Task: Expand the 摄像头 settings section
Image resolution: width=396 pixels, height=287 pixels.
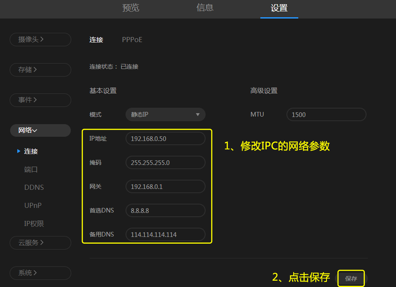Action: pos(40,39)
